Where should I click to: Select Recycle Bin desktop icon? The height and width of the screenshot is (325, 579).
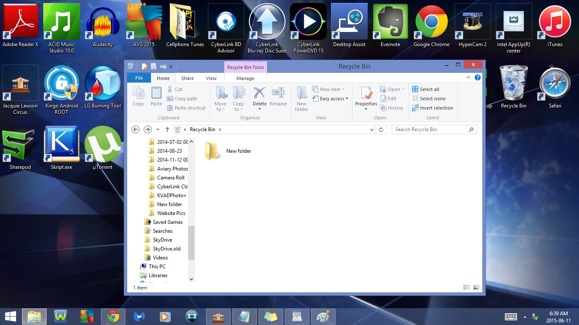(514, 87)
